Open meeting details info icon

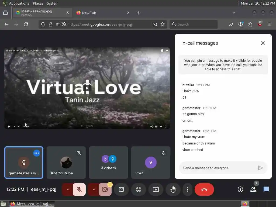[x=240, y=189]
